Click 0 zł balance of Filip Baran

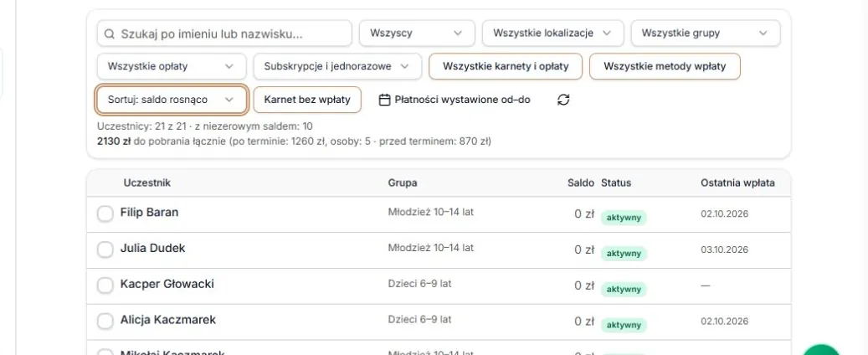584,214
